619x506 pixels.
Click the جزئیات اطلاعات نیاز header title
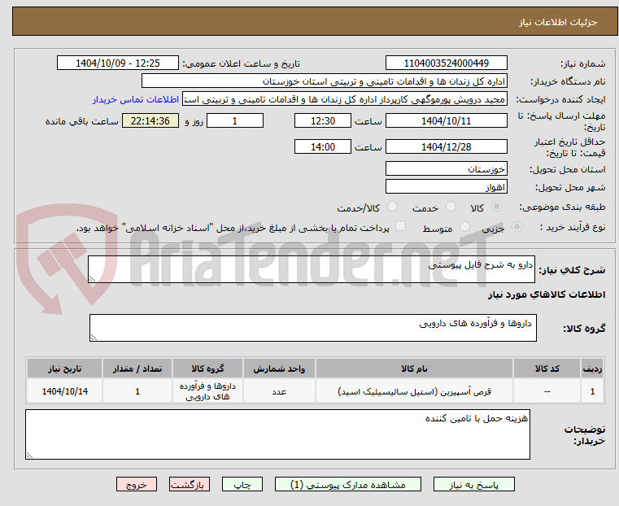point(558,22)
